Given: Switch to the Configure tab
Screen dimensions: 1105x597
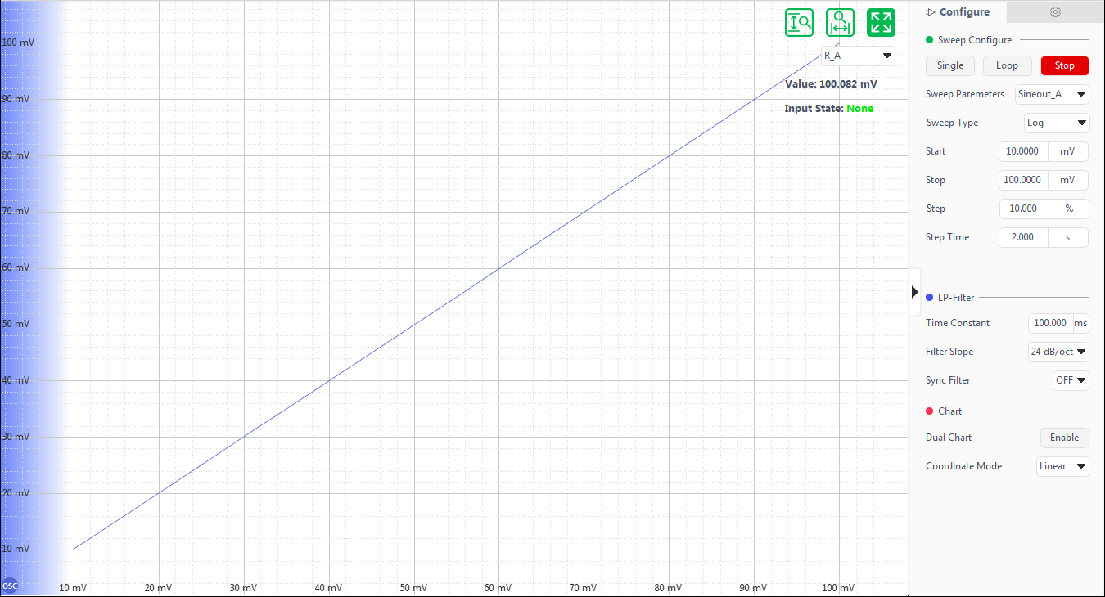Looking at the screenshot, I should click(x=958, y=12).
